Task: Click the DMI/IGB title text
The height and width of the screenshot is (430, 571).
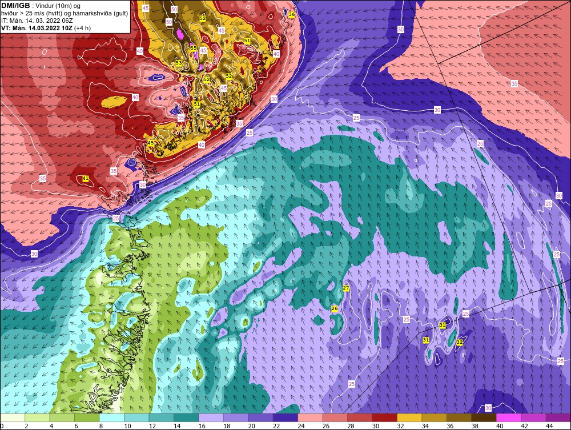Action: [15, 6]
